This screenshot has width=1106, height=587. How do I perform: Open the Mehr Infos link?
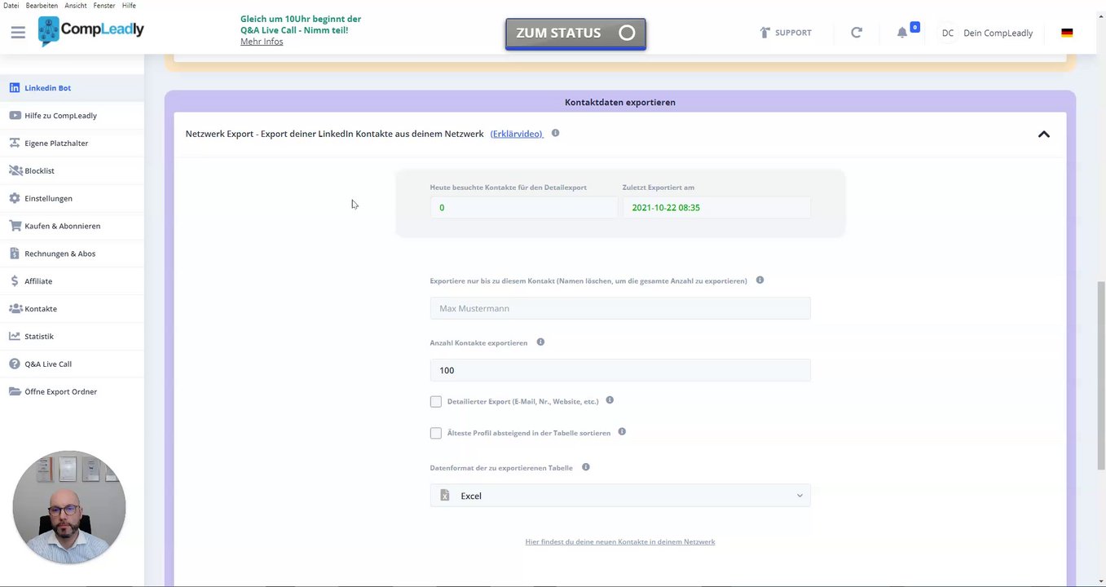click(x=262, y=42)
